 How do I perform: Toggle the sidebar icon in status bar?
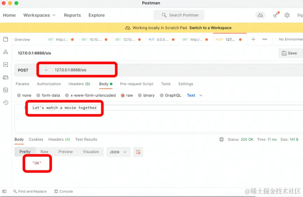point(4,191)
